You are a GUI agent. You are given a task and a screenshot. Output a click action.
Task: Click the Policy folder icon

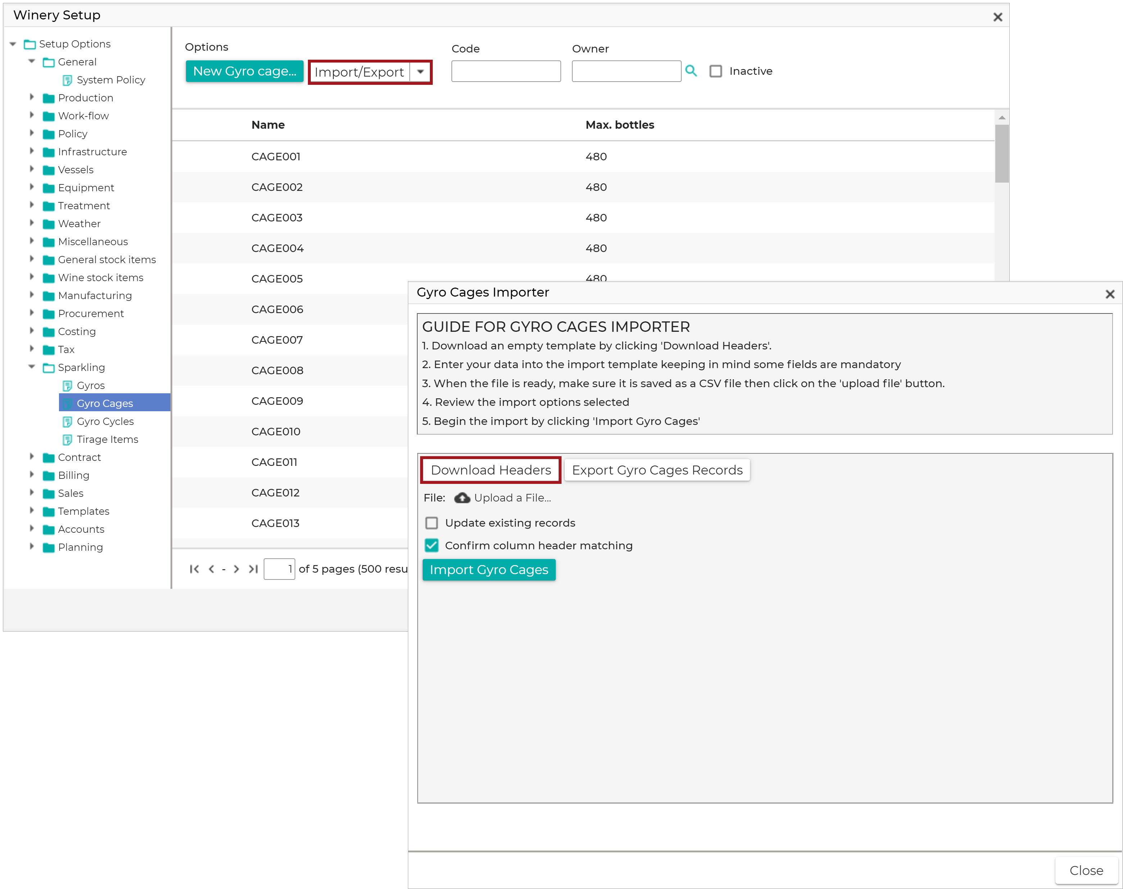point(49,134)
